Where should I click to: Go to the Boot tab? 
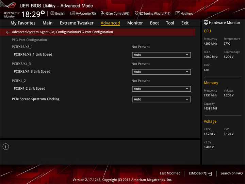tap(154, 23)
